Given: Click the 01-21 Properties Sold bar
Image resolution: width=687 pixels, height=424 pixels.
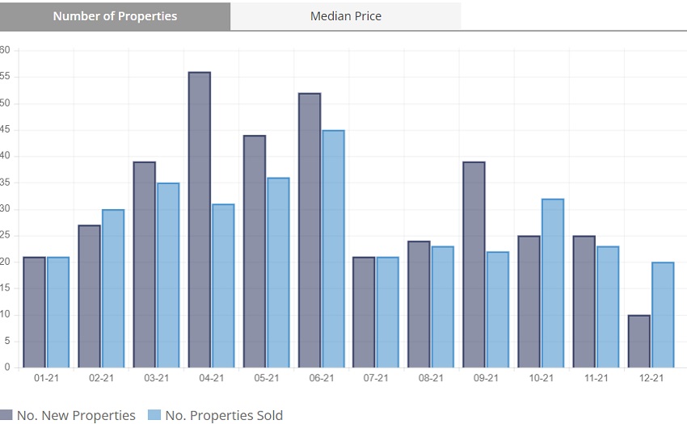Looking at the screenshot, I should pyautogui.click(x=58, y=312).
